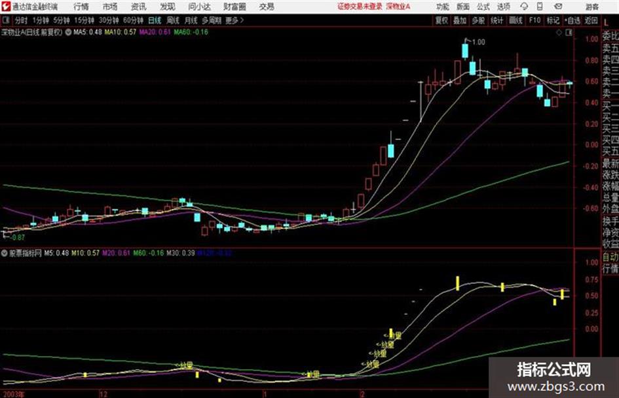The image size is (619, 398).
Task: Click the 自选 add-to-watchlist button
Action: (x=572, y=20)
